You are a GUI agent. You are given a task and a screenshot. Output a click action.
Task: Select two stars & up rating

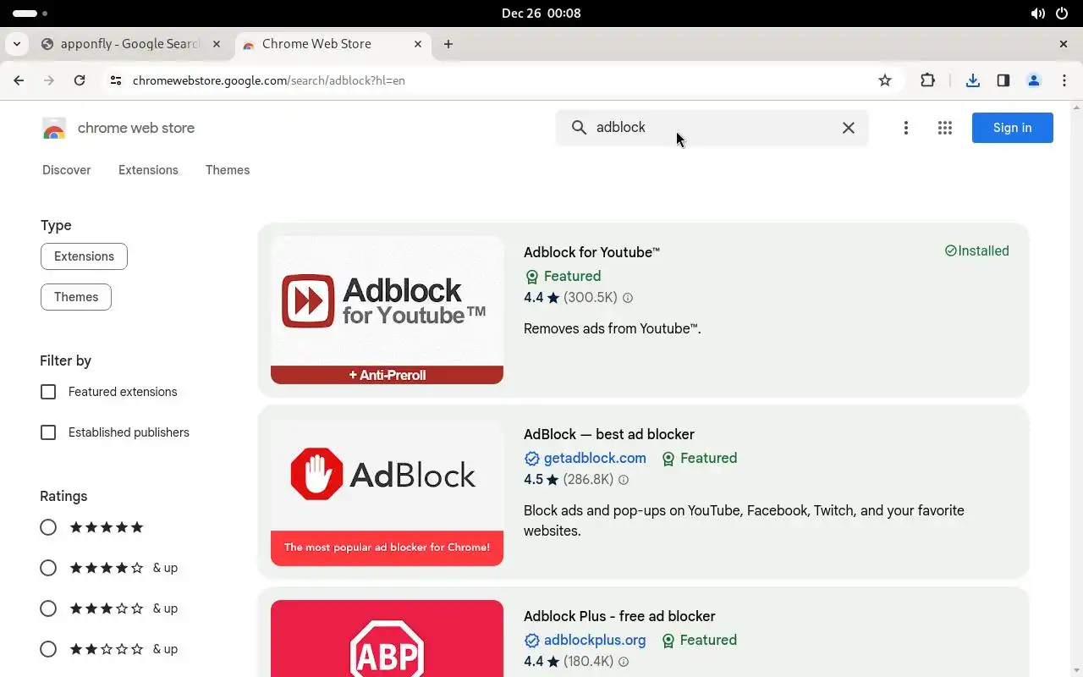(x=48, y=649)
